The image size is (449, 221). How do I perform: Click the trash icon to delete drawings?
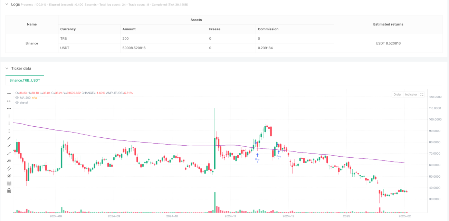coord(9,190)
